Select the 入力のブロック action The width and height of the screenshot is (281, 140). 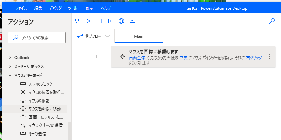point(40,84)
